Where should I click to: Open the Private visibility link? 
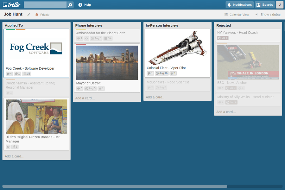(x=45, y=15)
